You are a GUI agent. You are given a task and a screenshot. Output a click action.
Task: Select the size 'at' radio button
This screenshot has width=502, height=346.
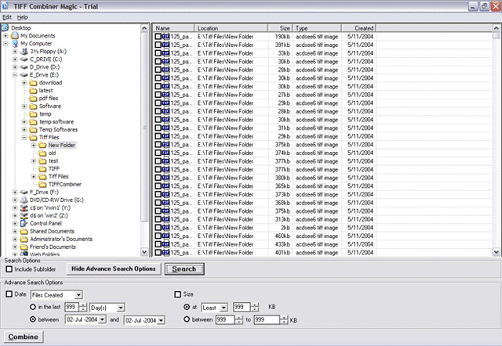click(187, 307)
